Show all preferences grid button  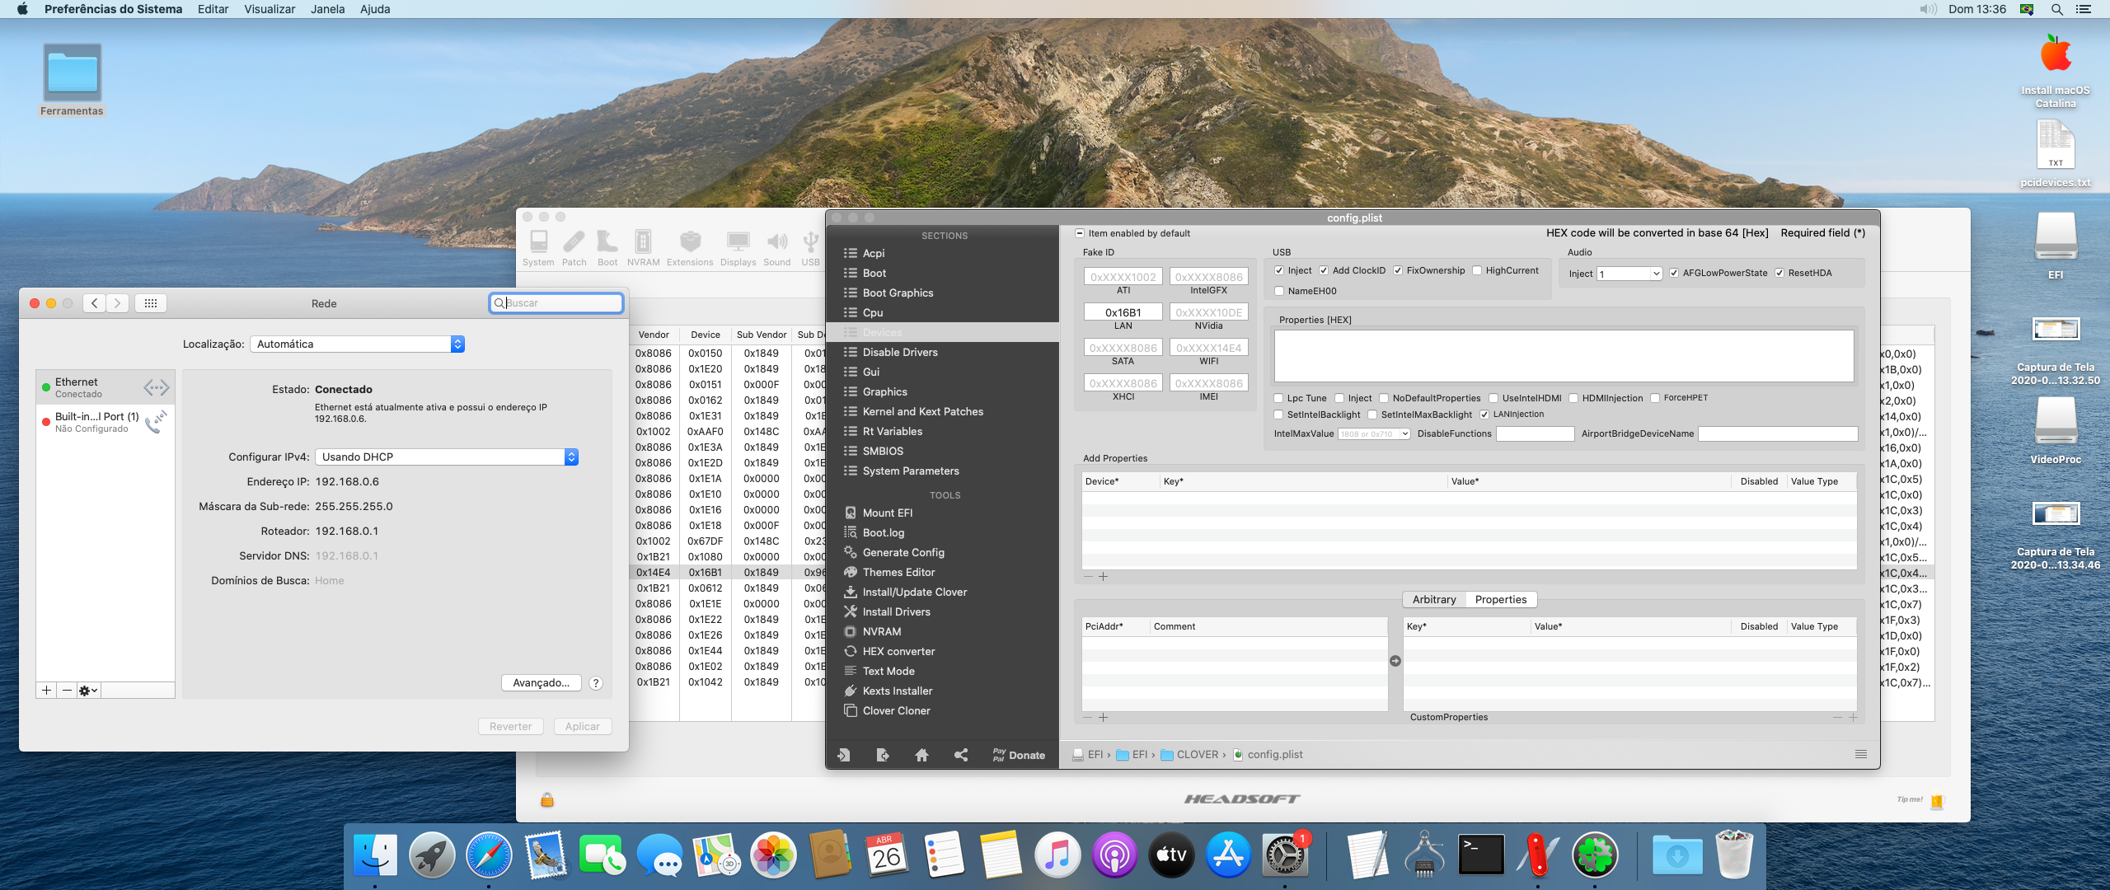point(151,303)
